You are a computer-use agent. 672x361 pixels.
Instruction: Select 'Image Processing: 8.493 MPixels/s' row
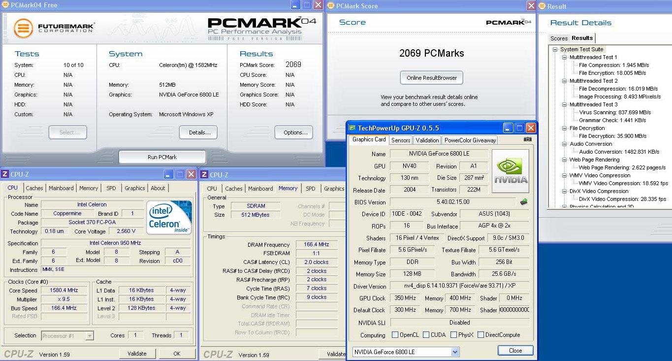point(620,97)
